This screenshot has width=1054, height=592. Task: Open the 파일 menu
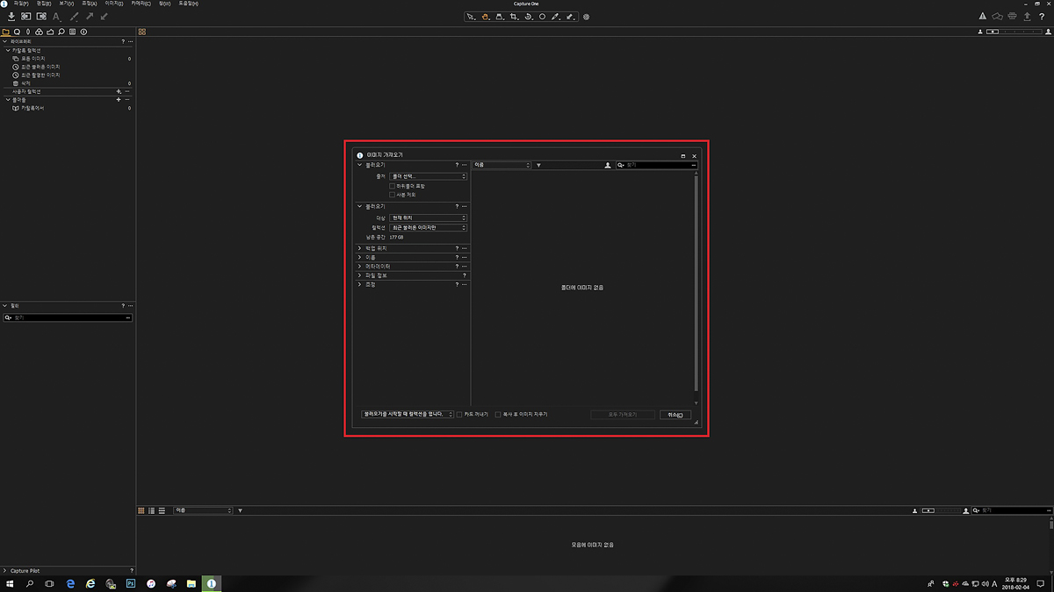[x=20, y=4]
